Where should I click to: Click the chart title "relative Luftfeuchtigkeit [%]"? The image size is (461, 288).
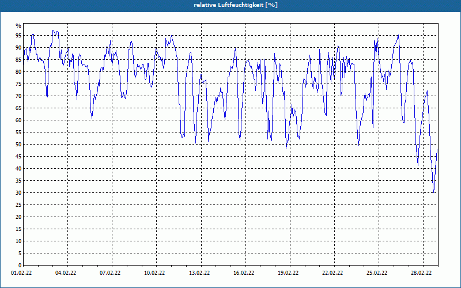pos(236,5)
